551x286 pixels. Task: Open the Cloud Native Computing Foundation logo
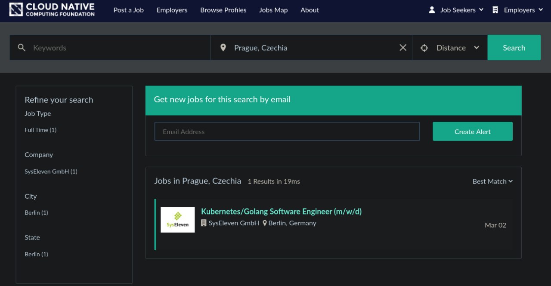coord(52,9)
